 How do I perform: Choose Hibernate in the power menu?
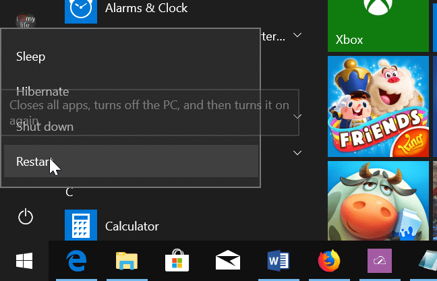click(42, 92)
